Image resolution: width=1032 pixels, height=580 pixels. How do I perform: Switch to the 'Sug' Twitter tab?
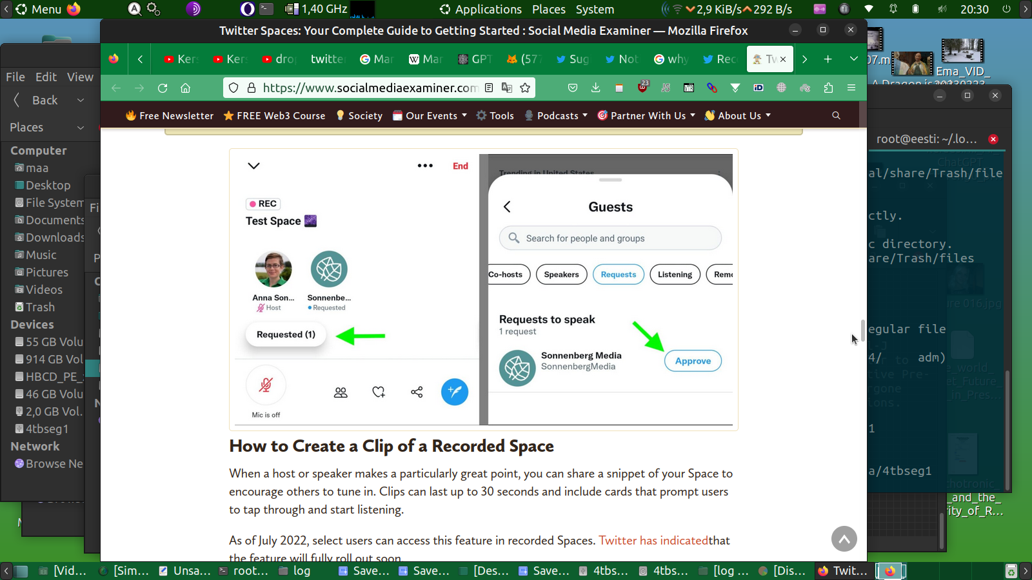(573, 59)
